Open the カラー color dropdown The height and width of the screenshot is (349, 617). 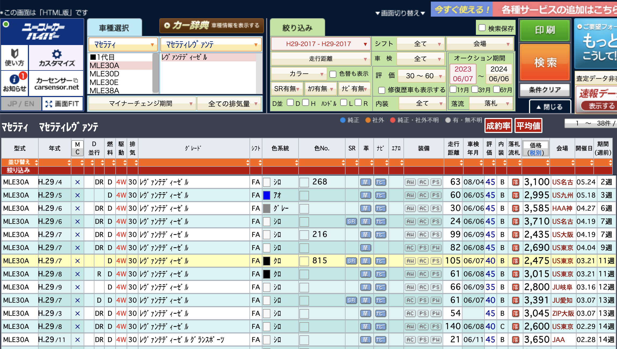[x=299, y=74]
